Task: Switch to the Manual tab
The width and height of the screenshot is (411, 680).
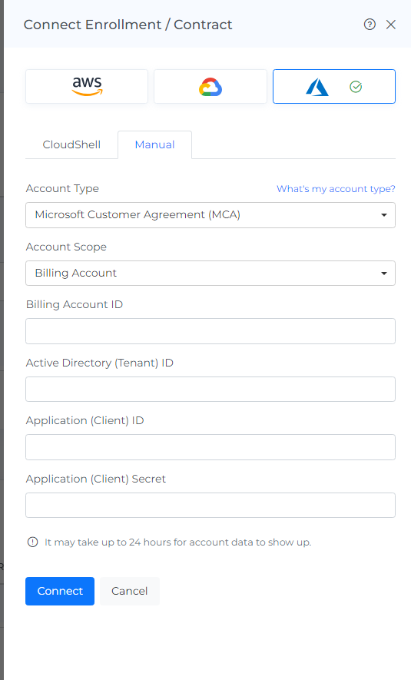Action: pos(154,144)
